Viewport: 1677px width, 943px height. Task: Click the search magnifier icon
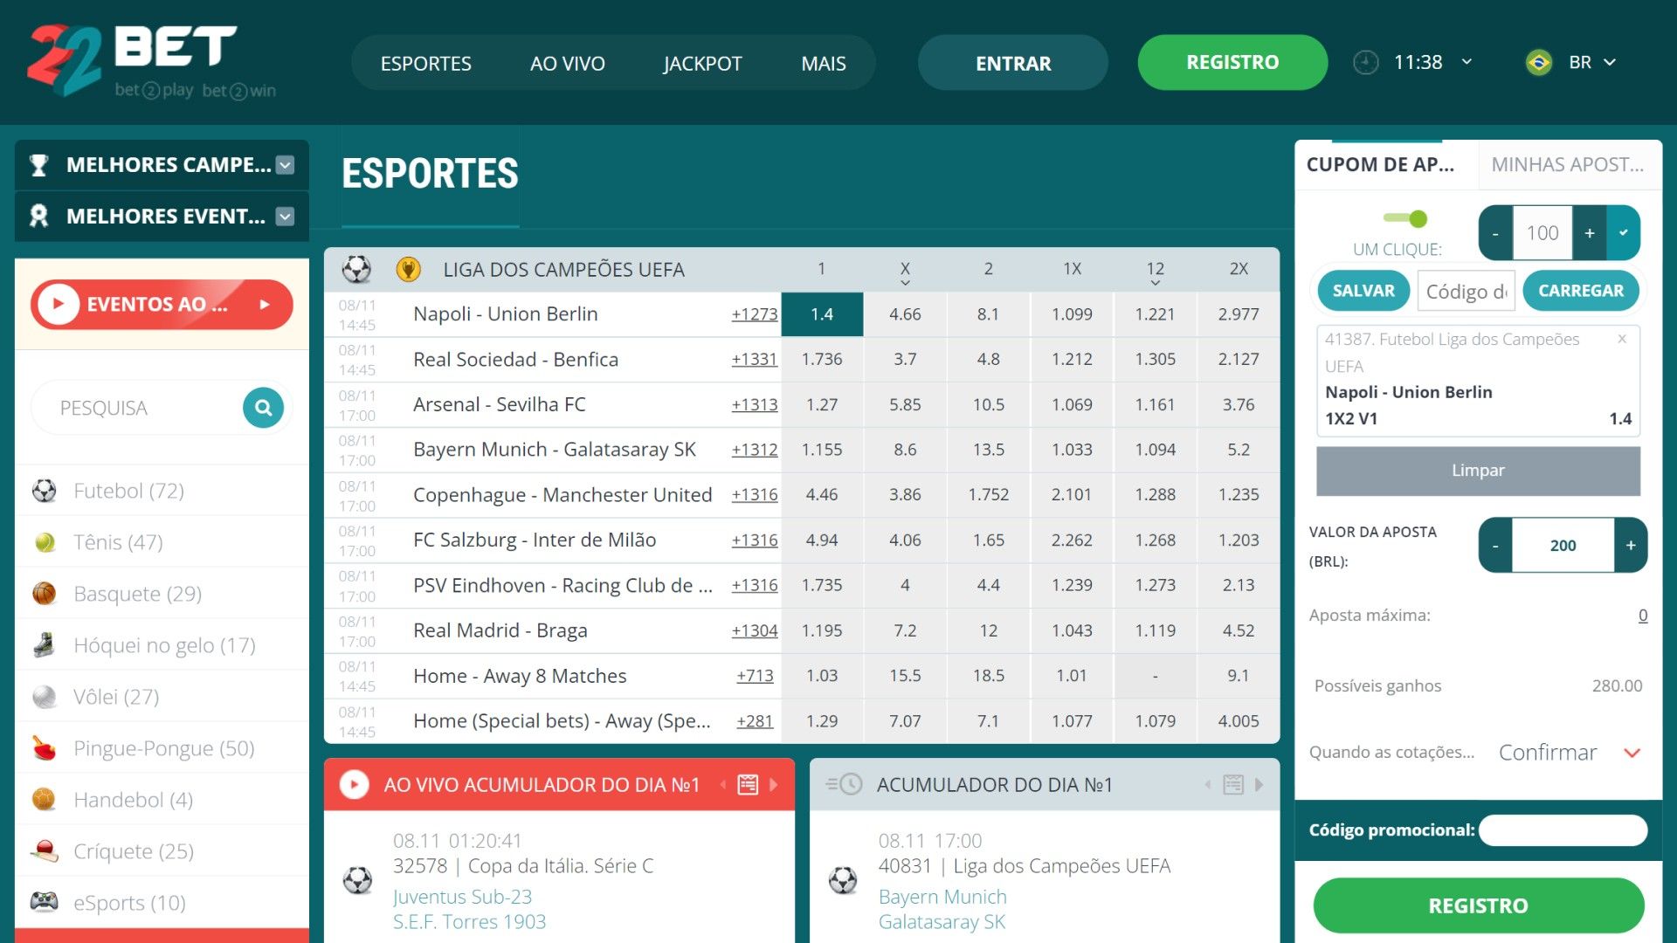(263, 408)
